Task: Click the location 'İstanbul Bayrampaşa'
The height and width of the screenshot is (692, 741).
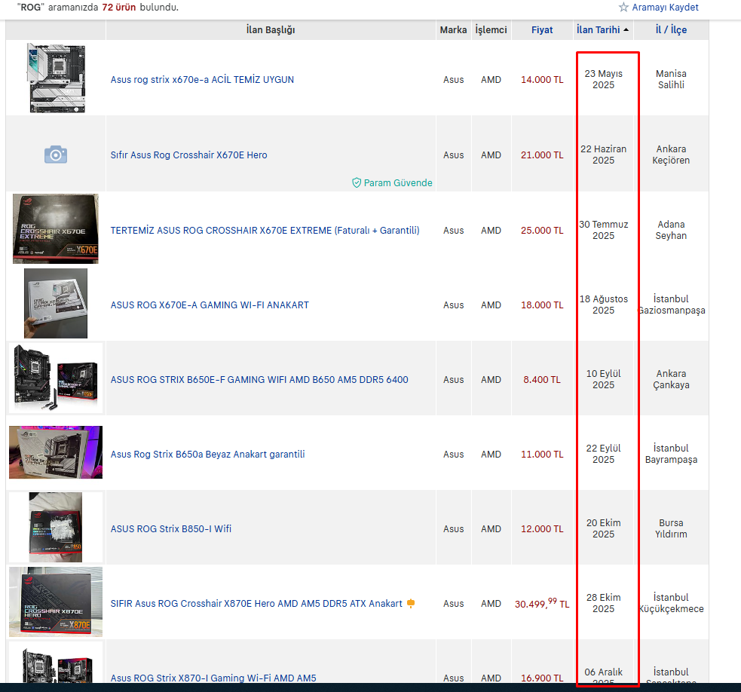Action: click(x=671, y=455)
